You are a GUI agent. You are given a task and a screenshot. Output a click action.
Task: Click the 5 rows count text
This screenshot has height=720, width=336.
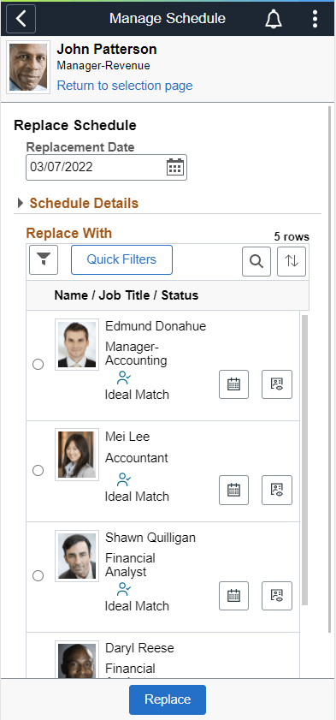292,237
